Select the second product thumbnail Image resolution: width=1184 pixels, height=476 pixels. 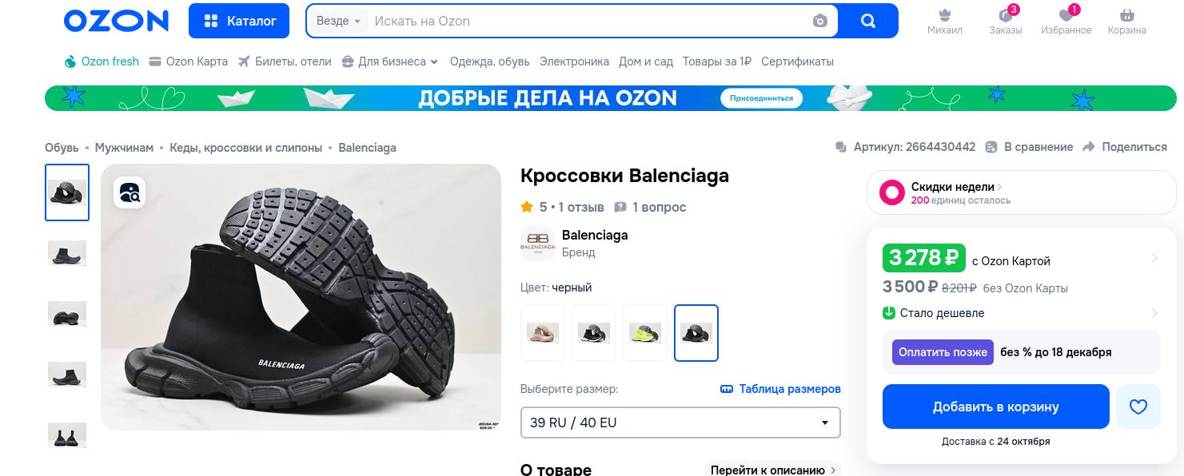67,253
